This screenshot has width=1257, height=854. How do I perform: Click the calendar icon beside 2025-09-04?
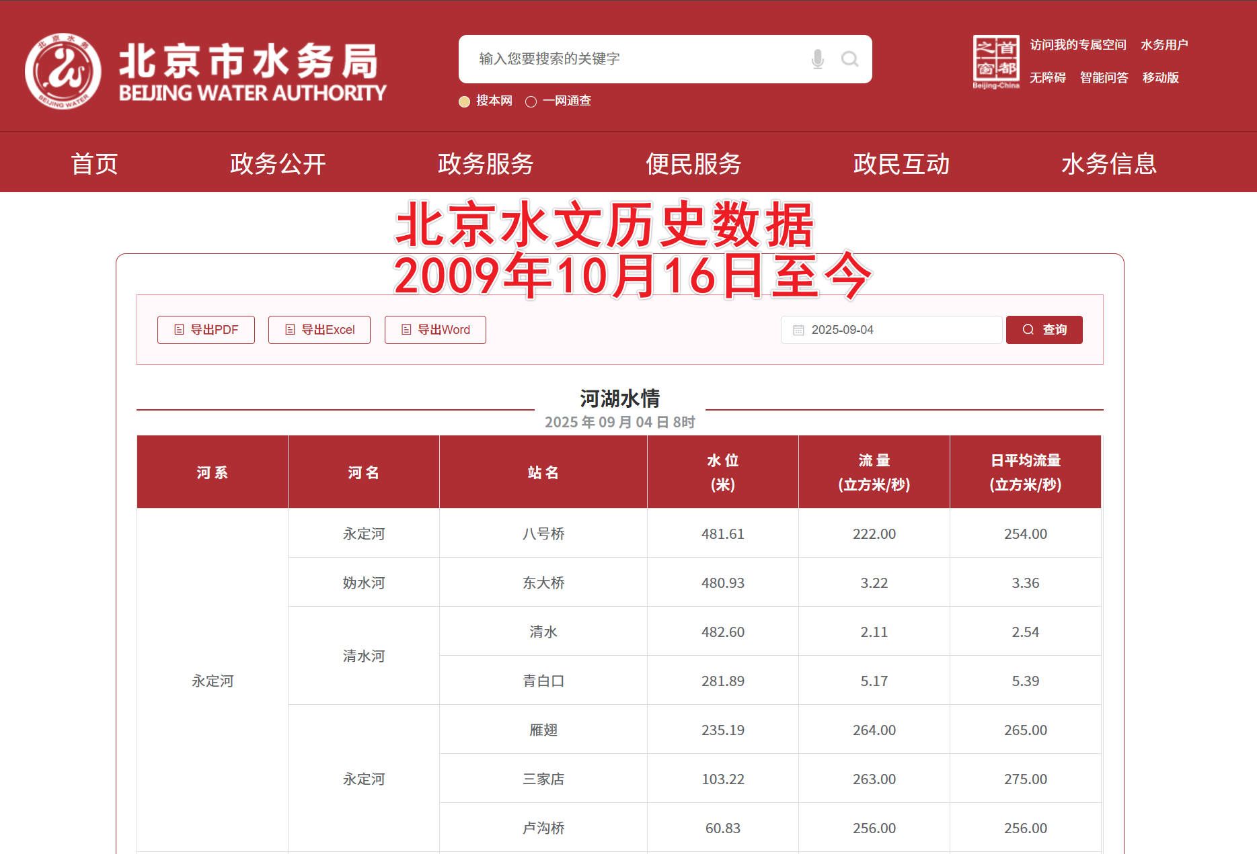(x=798, y=329)
